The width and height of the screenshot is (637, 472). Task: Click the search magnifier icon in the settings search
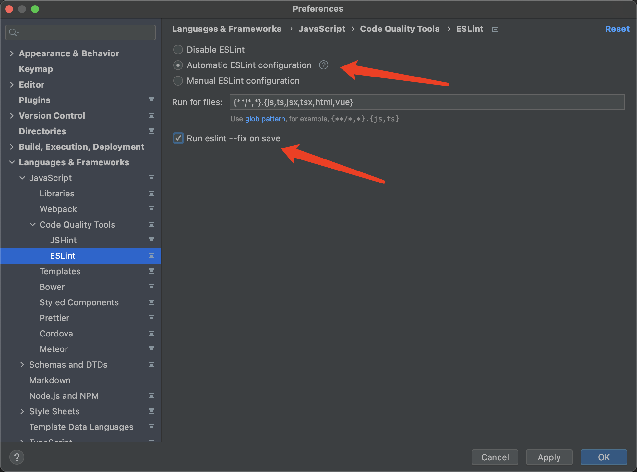(14, 32)
